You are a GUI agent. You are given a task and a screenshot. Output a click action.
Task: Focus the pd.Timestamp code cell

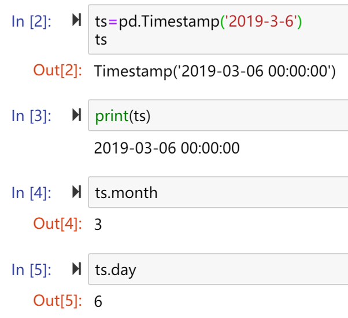[218, 30]
